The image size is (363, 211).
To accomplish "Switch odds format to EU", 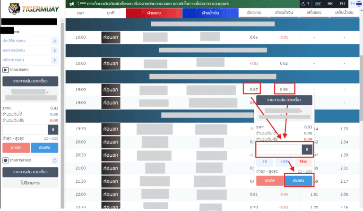I will [343, 4].
